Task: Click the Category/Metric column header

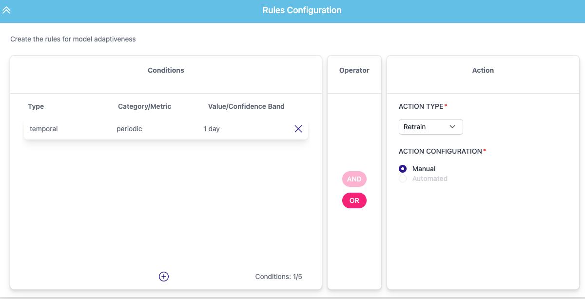Action: coord(145,106)
